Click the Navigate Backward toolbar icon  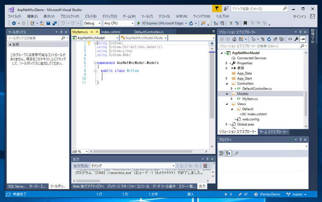[x=14, y=23]
